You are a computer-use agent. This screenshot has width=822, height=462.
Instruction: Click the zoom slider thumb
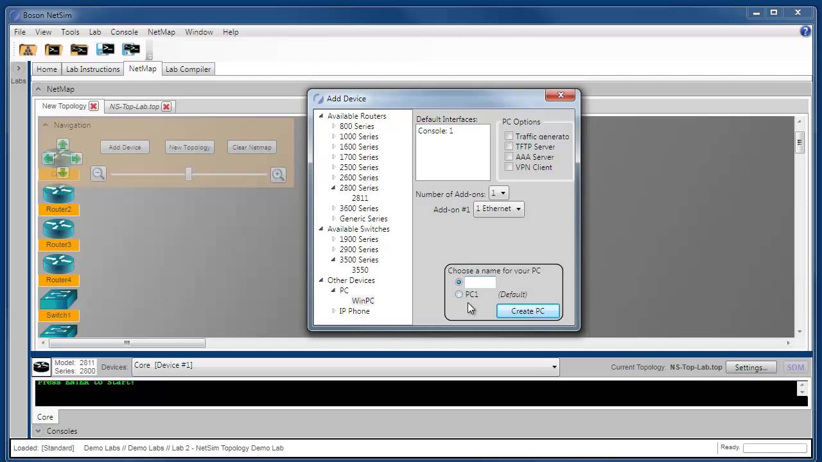188,174
